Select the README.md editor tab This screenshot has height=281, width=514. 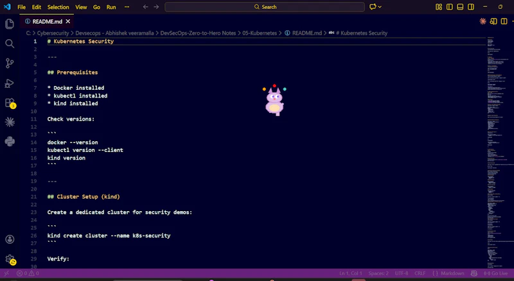click(x=47, y=21)
